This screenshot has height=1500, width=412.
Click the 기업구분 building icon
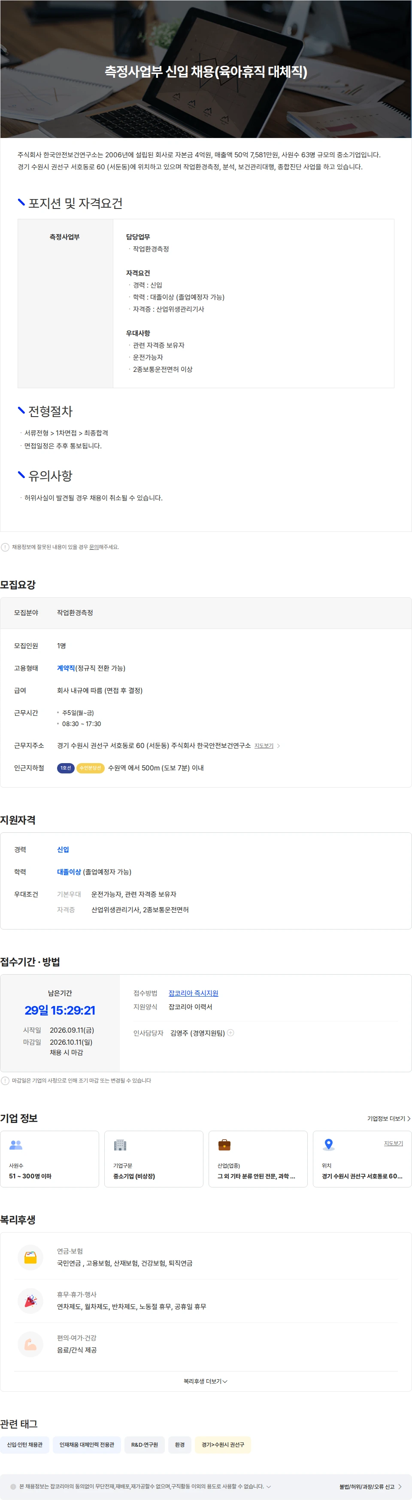point(120,1144)
